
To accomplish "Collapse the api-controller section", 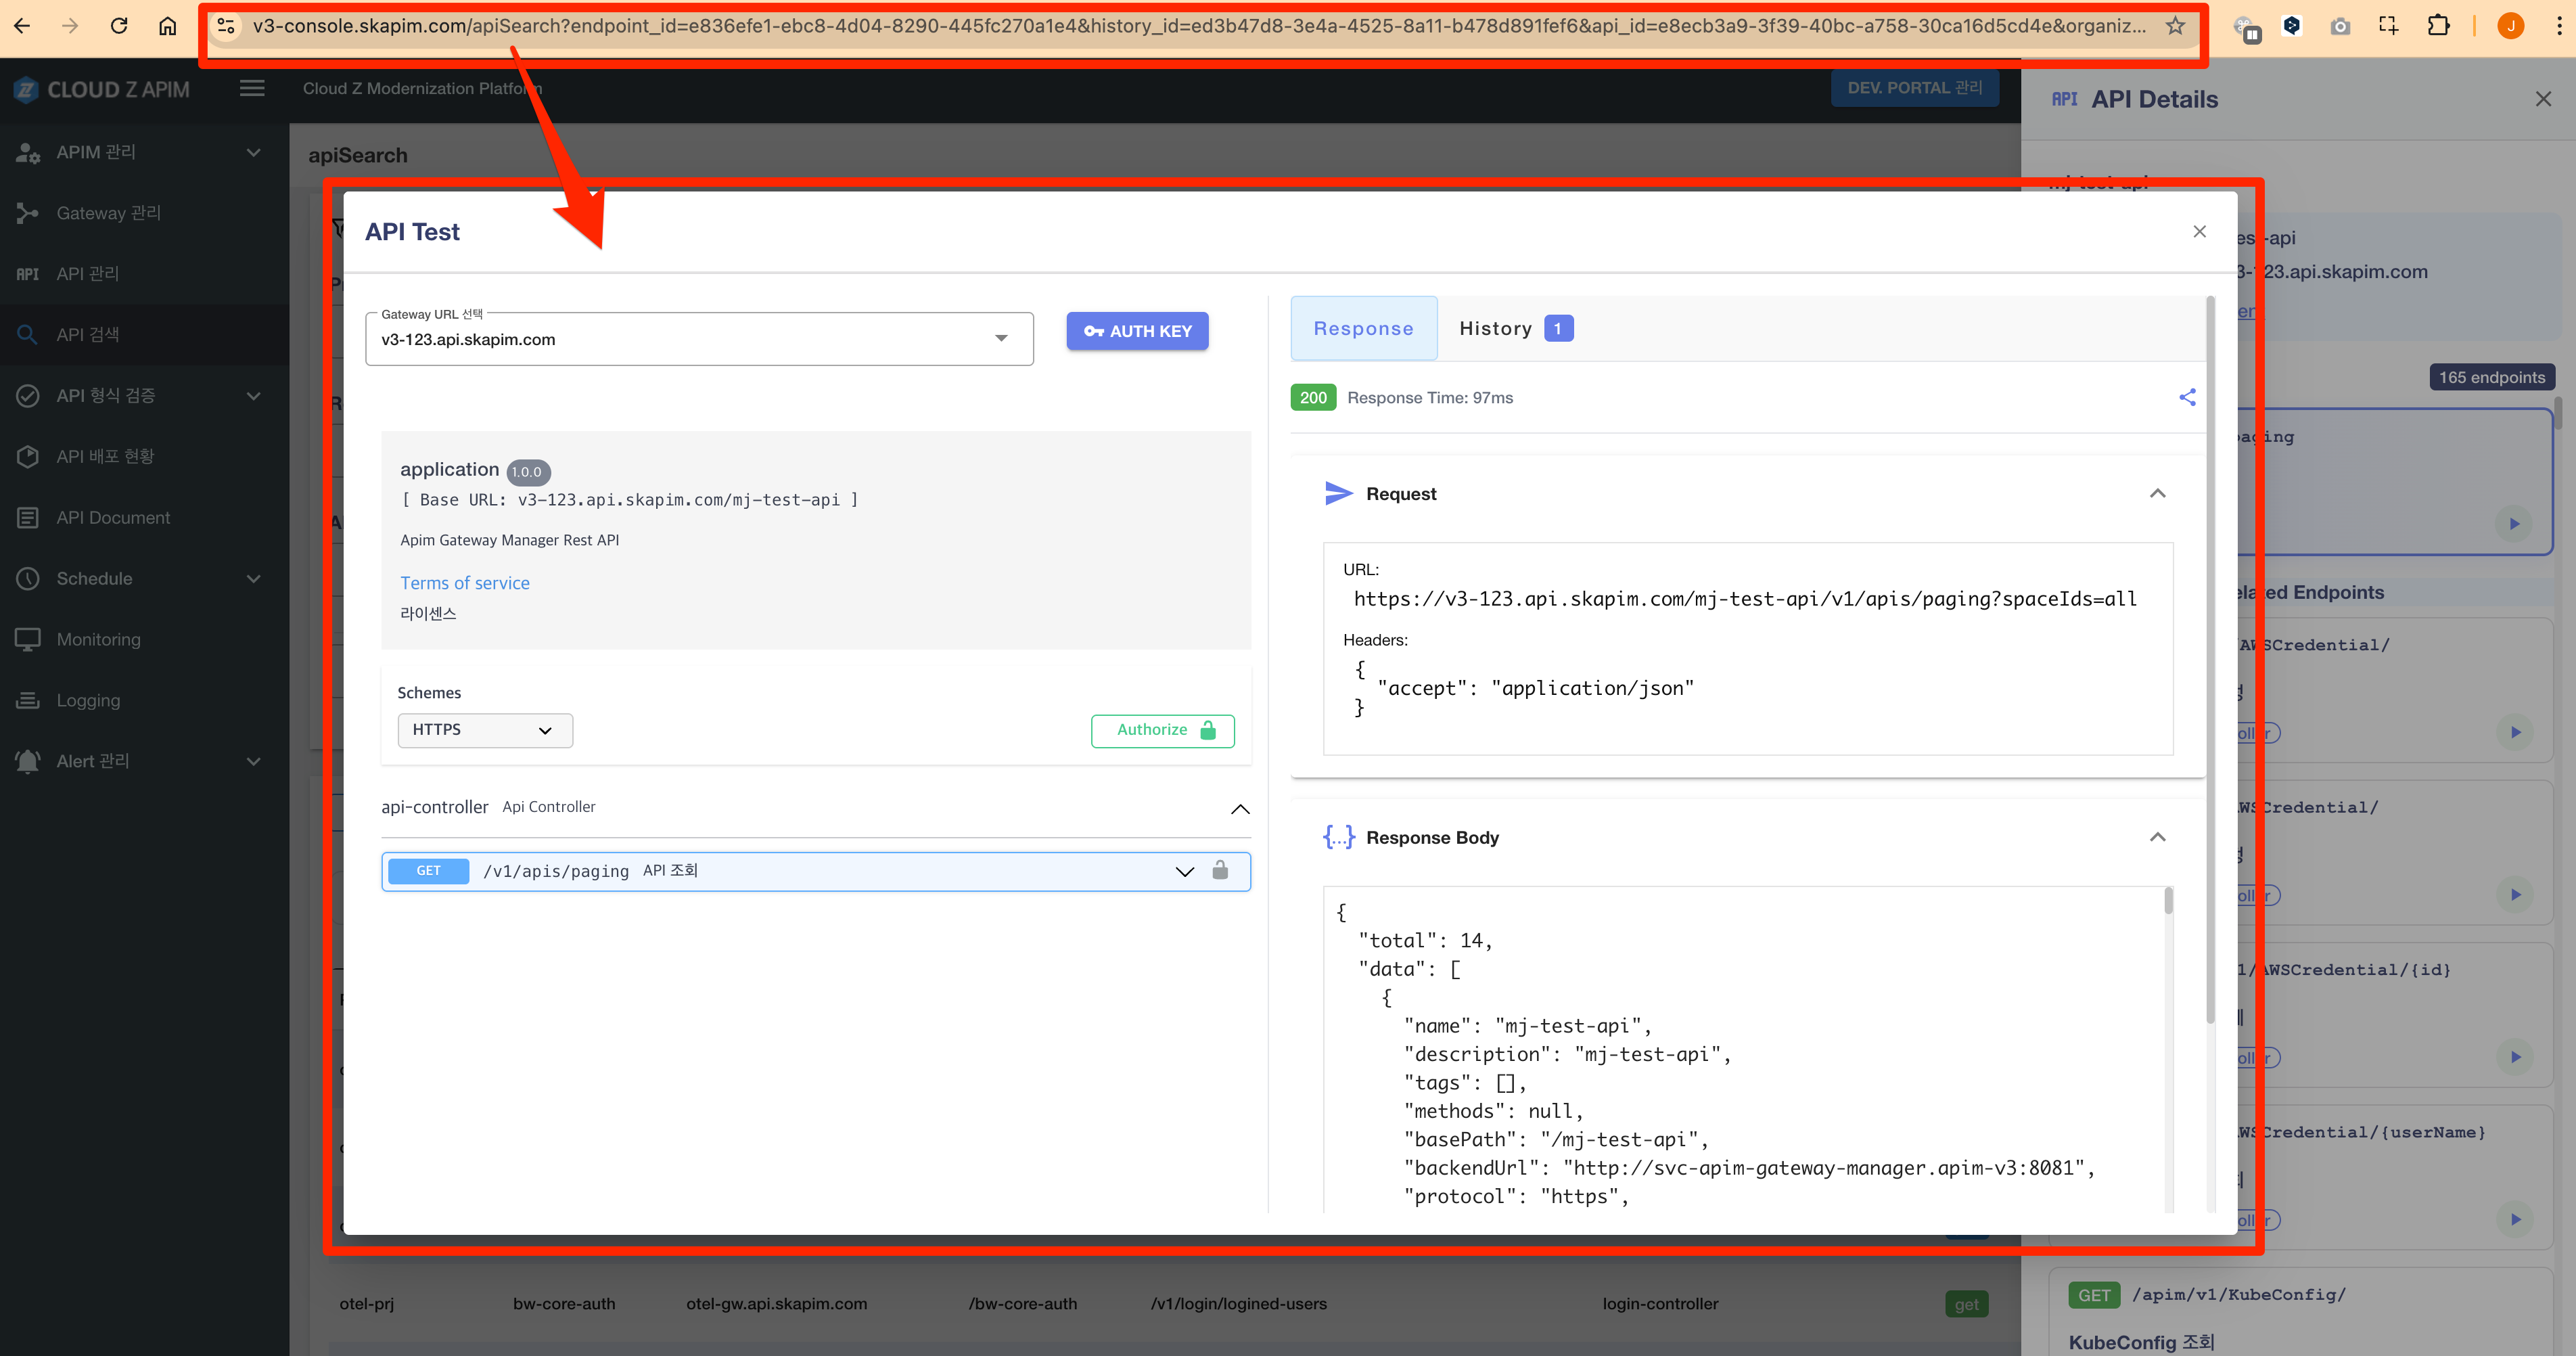I will [x=1239, y=808].
